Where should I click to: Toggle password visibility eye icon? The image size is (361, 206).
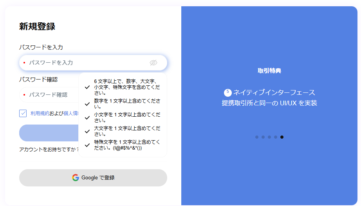pos(153,63)
